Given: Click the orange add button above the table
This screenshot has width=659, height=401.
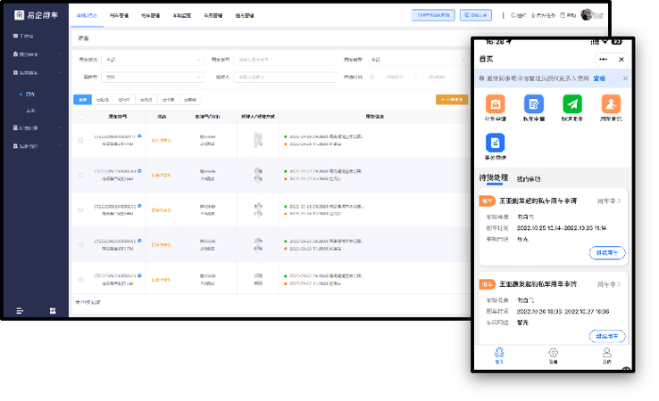Looking at the screenshot, I should pyautogui.click(x=452, y=100).
